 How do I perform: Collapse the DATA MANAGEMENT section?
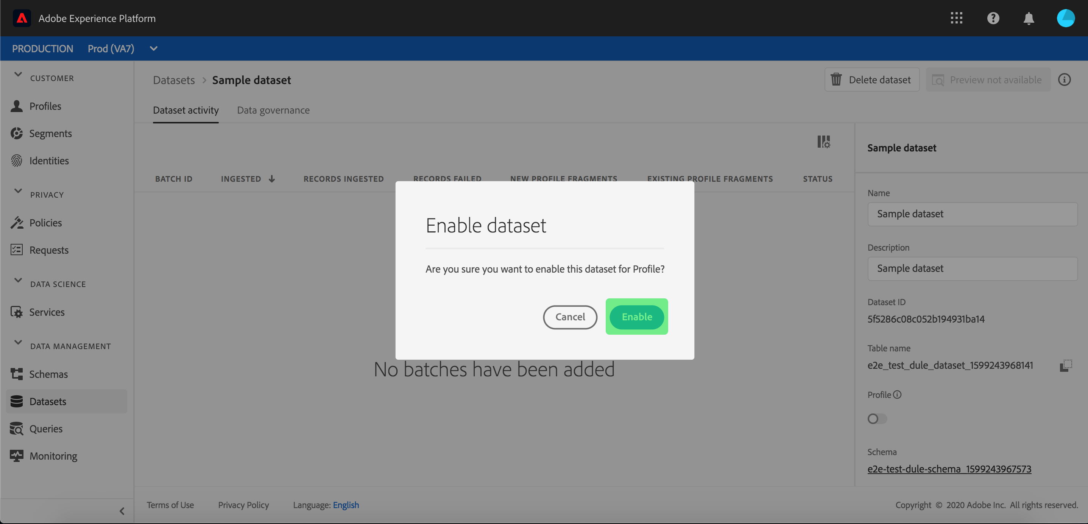(x=18, y=342)
